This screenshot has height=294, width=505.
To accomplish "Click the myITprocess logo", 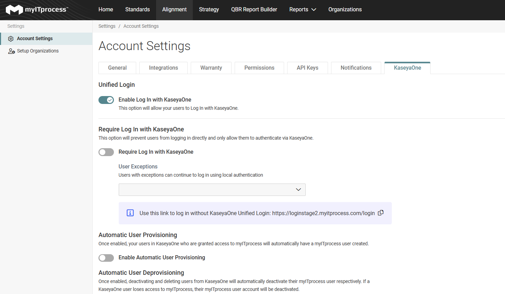I will tap(37, 10).
